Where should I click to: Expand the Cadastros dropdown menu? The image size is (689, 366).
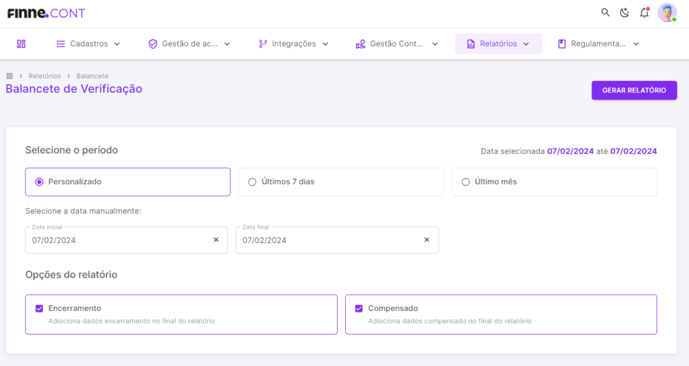point(88,44)
